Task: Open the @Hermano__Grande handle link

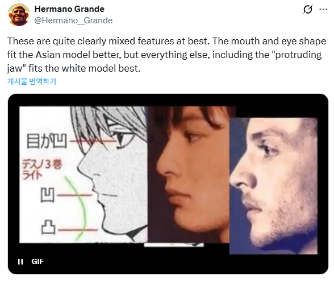Action: [73, 20]
